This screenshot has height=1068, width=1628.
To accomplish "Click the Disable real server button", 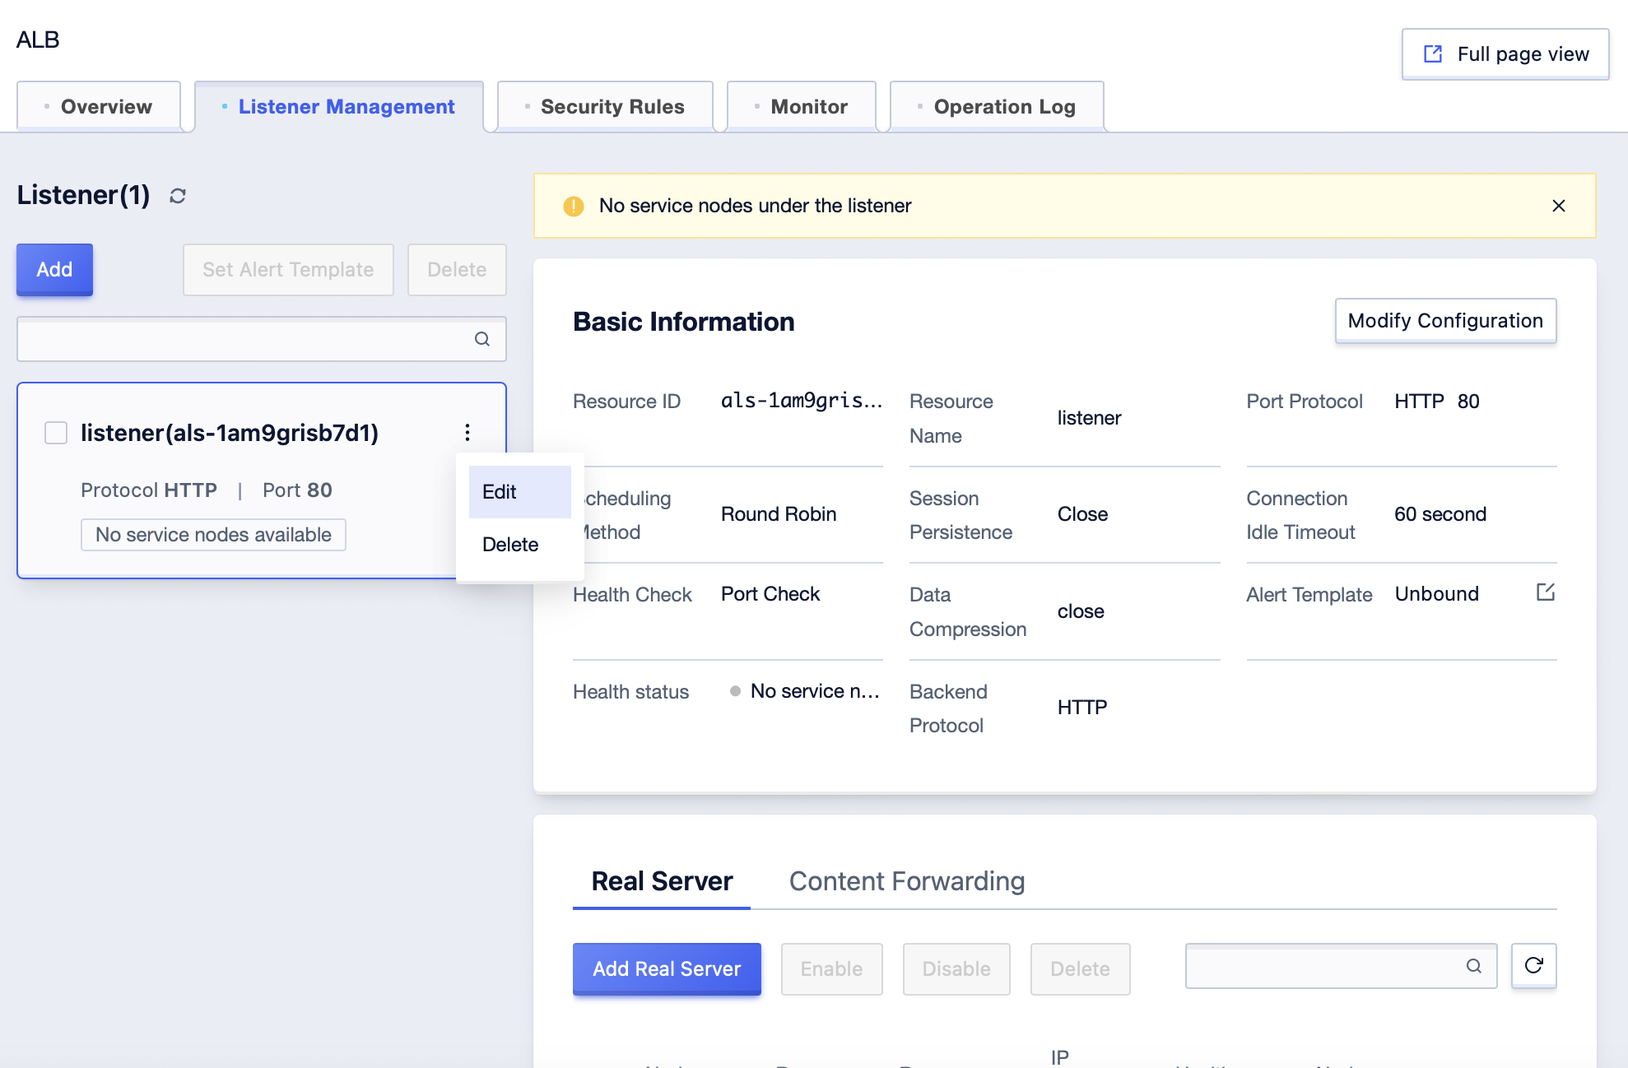I will [956, 969].
